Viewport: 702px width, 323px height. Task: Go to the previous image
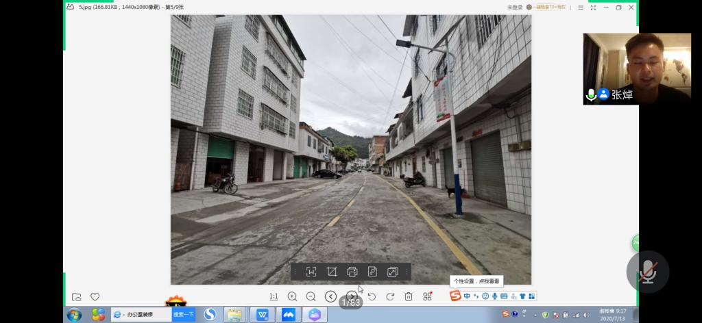(330, 296)
